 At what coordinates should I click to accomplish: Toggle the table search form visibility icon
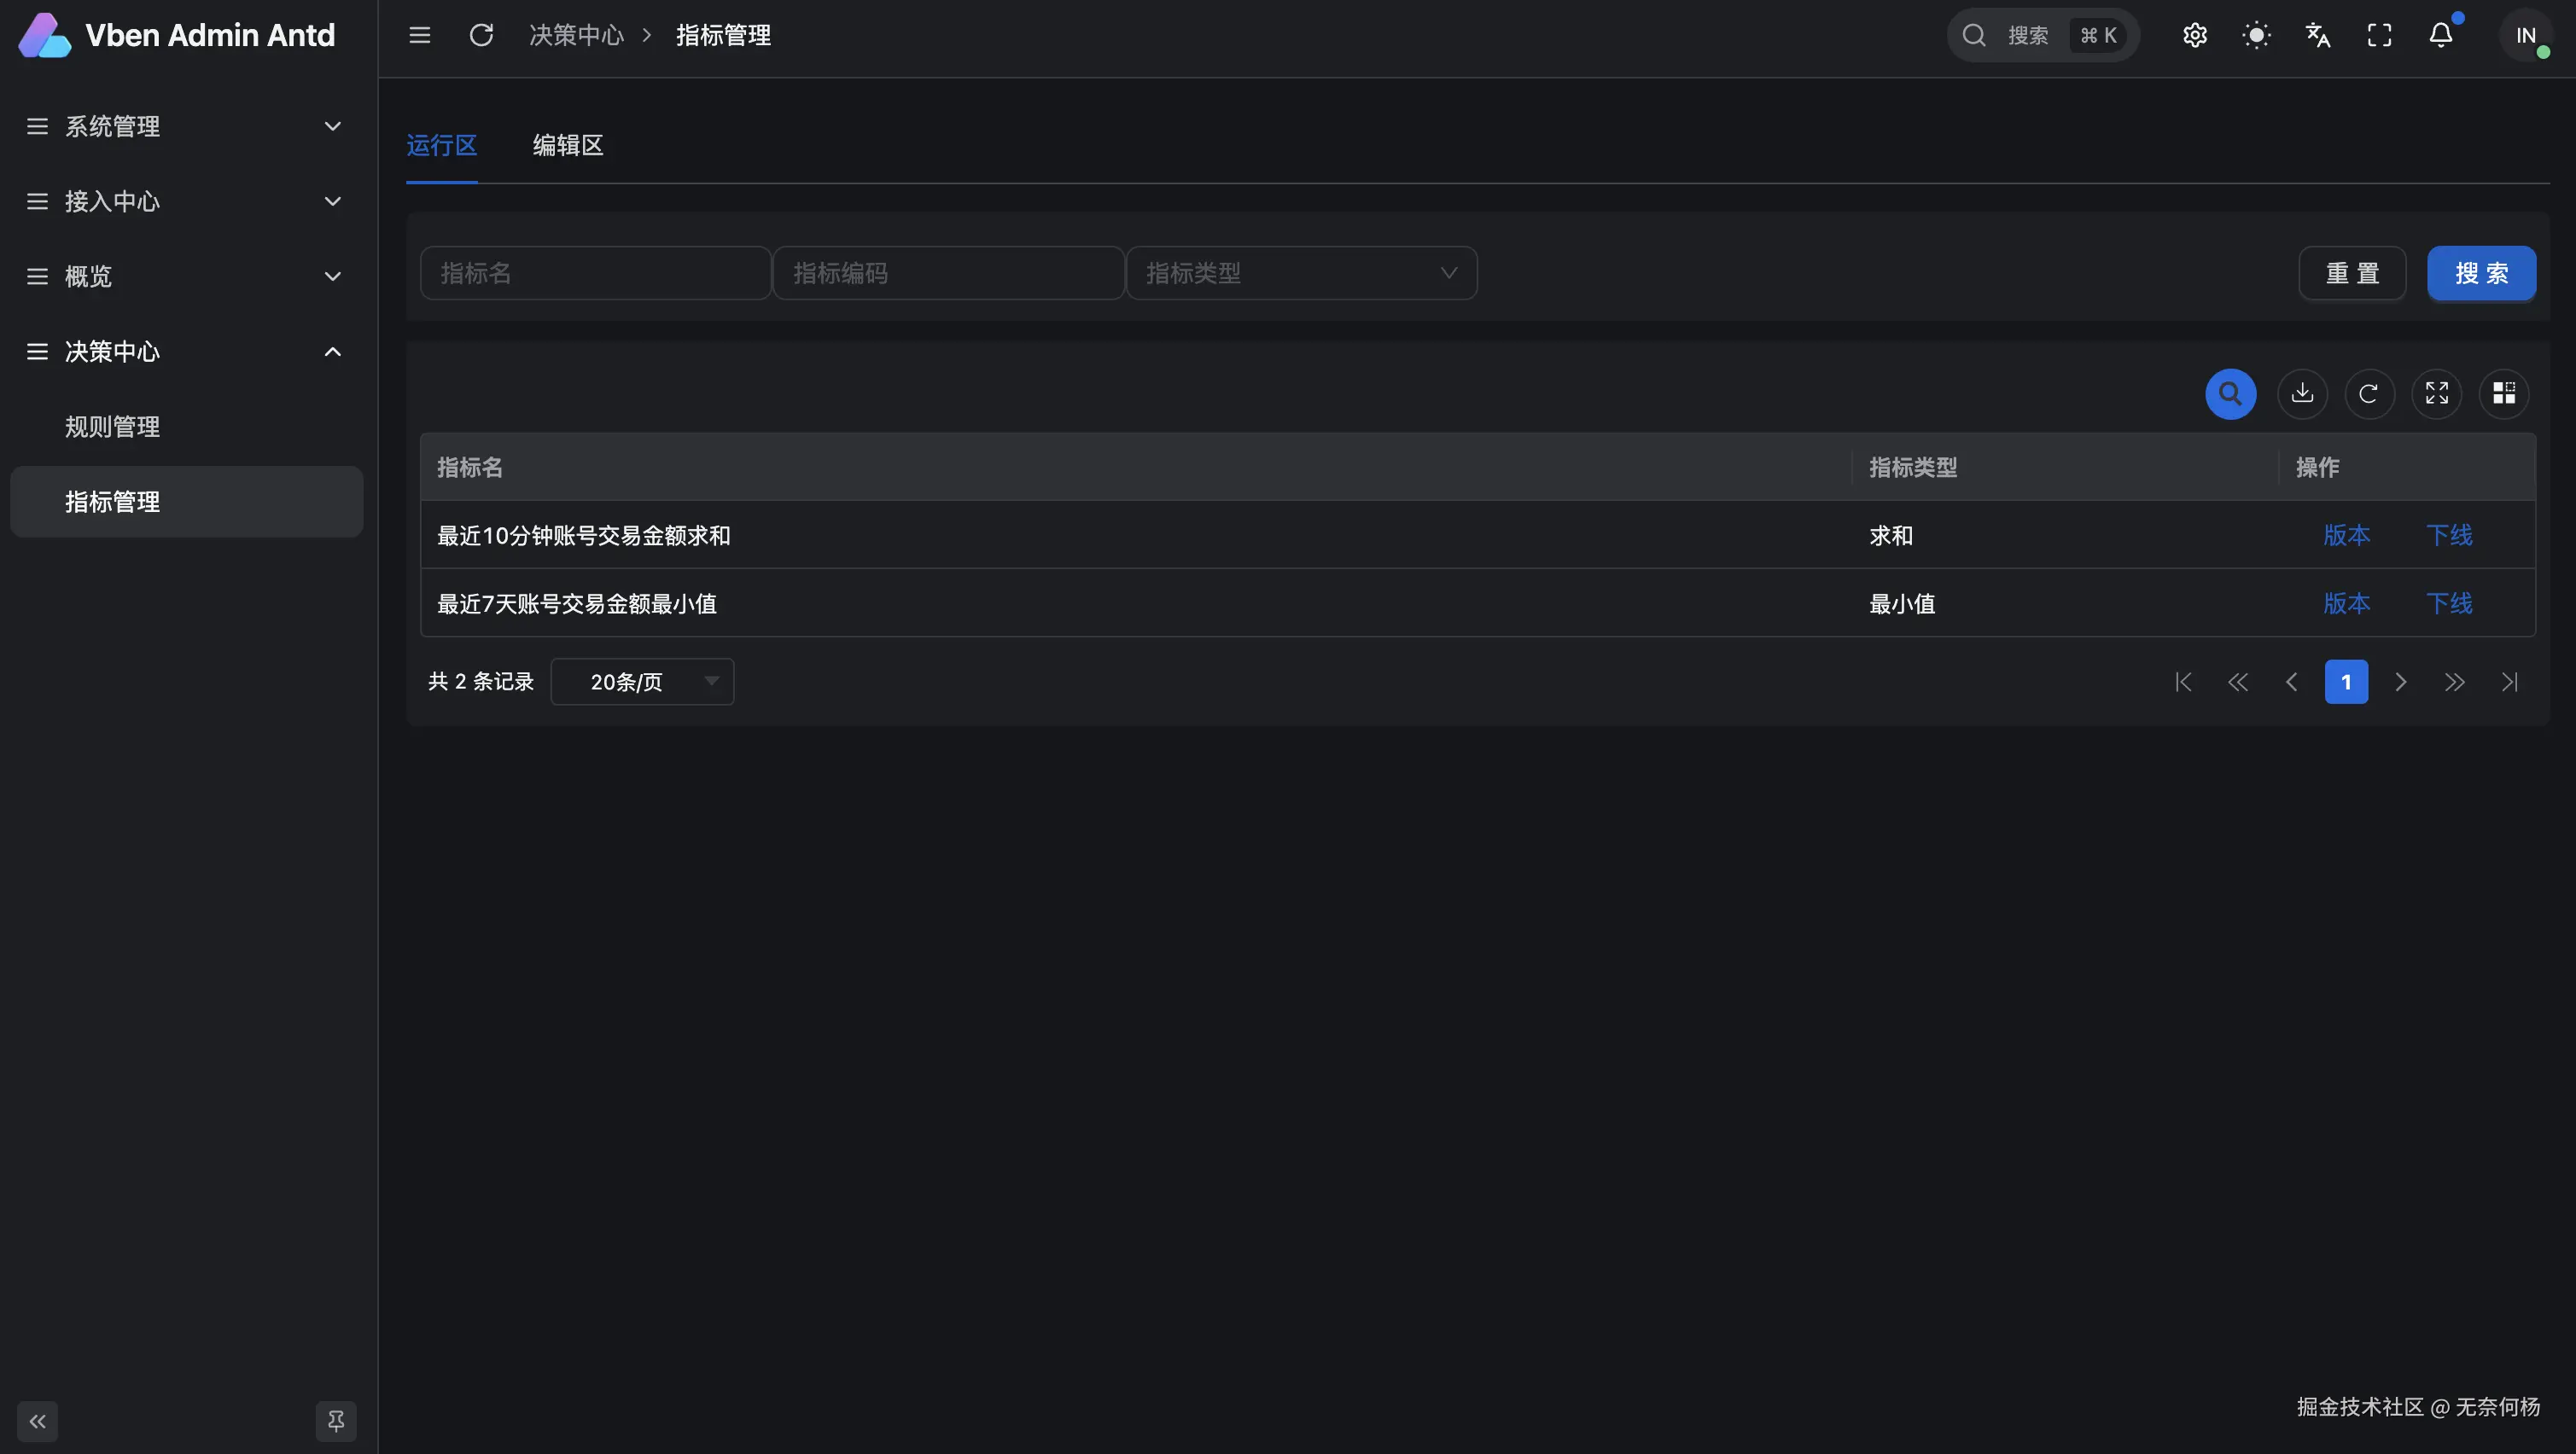[x=2230, y=393]
